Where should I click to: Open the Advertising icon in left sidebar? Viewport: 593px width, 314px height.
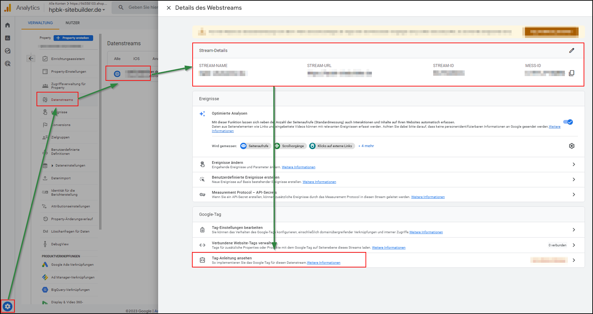coord(8,64)
